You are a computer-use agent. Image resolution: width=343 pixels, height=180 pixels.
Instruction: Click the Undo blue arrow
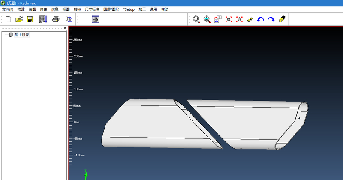coord(260,19)
